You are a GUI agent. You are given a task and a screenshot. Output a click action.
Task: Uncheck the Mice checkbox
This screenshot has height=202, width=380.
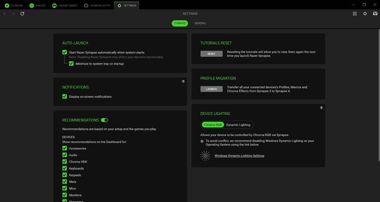click(x=64, y=188)
